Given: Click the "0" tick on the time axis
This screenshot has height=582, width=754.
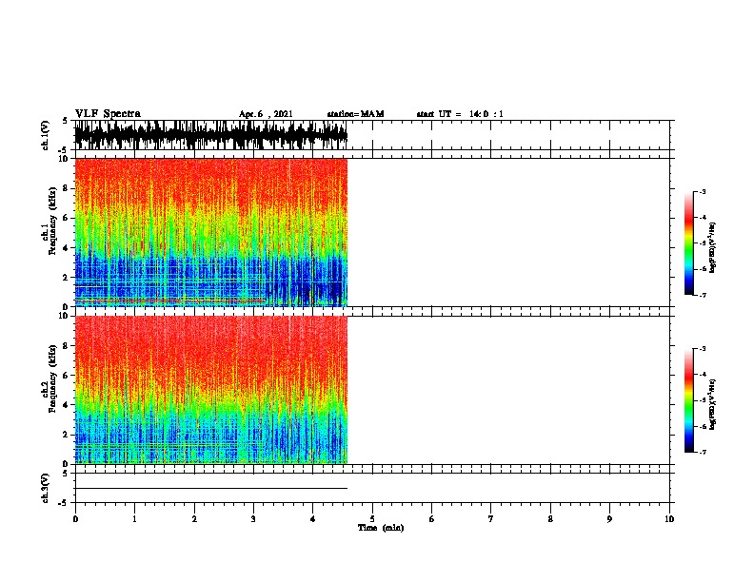Looking at the screenshot, I should [75, 519].
